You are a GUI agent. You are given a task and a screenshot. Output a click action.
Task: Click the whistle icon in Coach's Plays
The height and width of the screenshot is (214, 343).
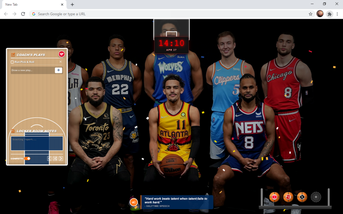pyautogui.click(x=61, y=54)
